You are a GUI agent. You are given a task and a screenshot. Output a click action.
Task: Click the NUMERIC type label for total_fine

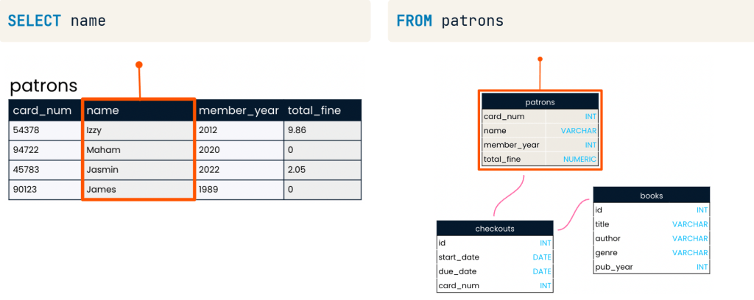click(x=578, y=160)
